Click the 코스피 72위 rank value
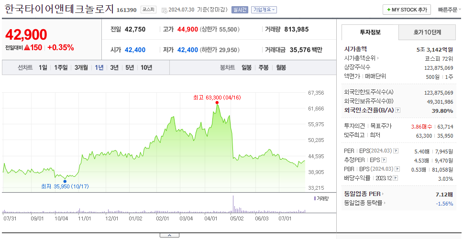 click(x=439, y=58)
